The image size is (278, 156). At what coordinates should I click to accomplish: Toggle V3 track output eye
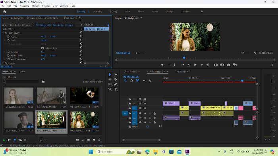[145, 99]
